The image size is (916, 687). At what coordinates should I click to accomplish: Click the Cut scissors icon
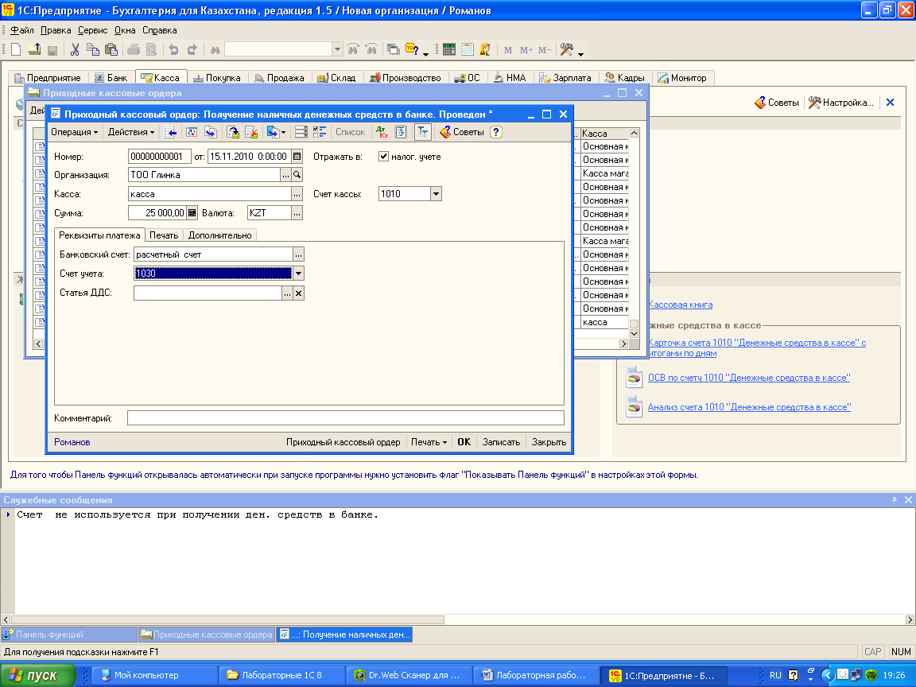(75, 49)
